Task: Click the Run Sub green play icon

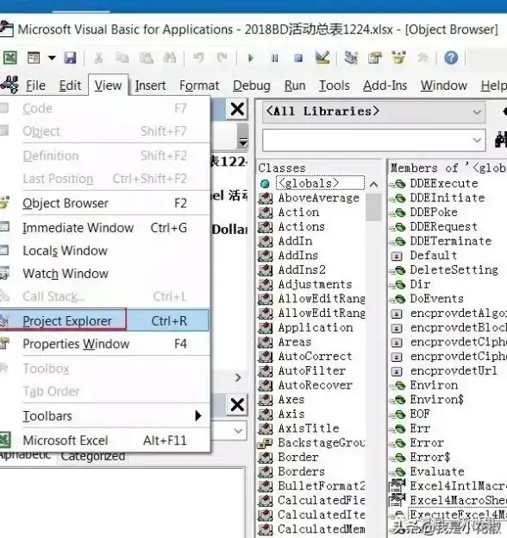Action: (x=251, y=58)
